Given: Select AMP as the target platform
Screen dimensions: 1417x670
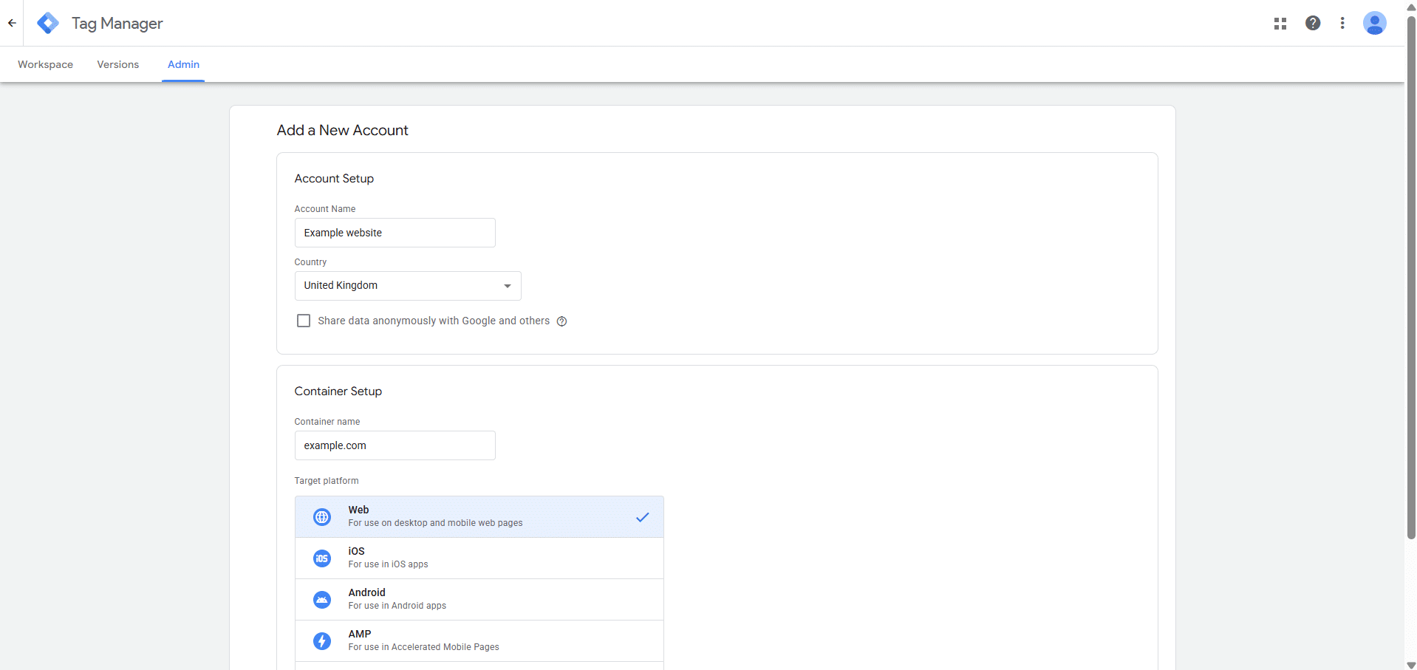Looking at the screenshot, I should [479, 640].
